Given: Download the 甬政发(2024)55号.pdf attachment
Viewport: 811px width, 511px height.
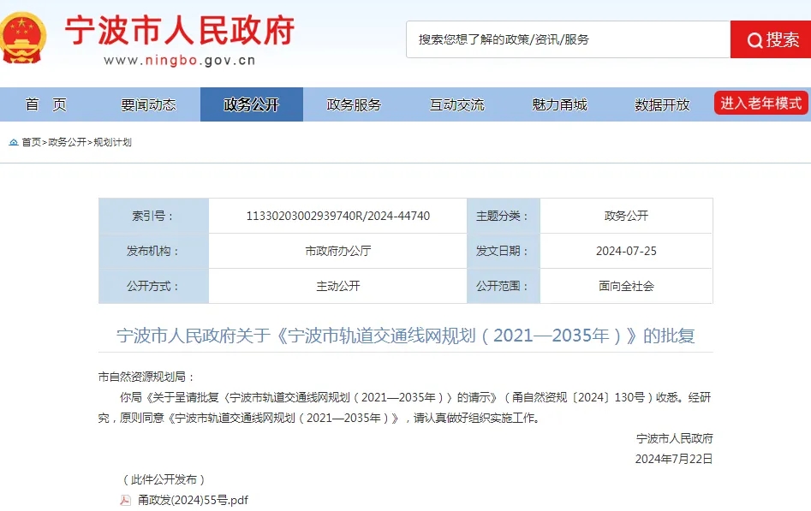Looking at the screenshot, I should coord(193,500).
